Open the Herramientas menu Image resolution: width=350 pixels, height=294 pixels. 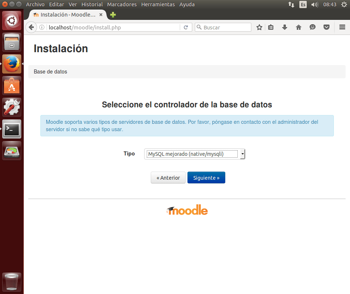[x=158, y=4]
